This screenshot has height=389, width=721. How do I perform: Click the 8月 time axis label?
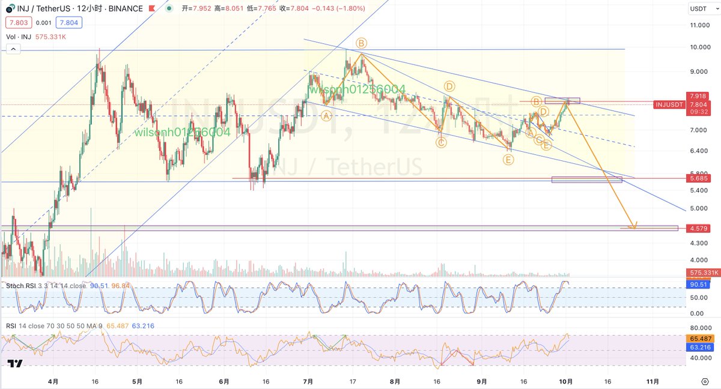[395, 381]
